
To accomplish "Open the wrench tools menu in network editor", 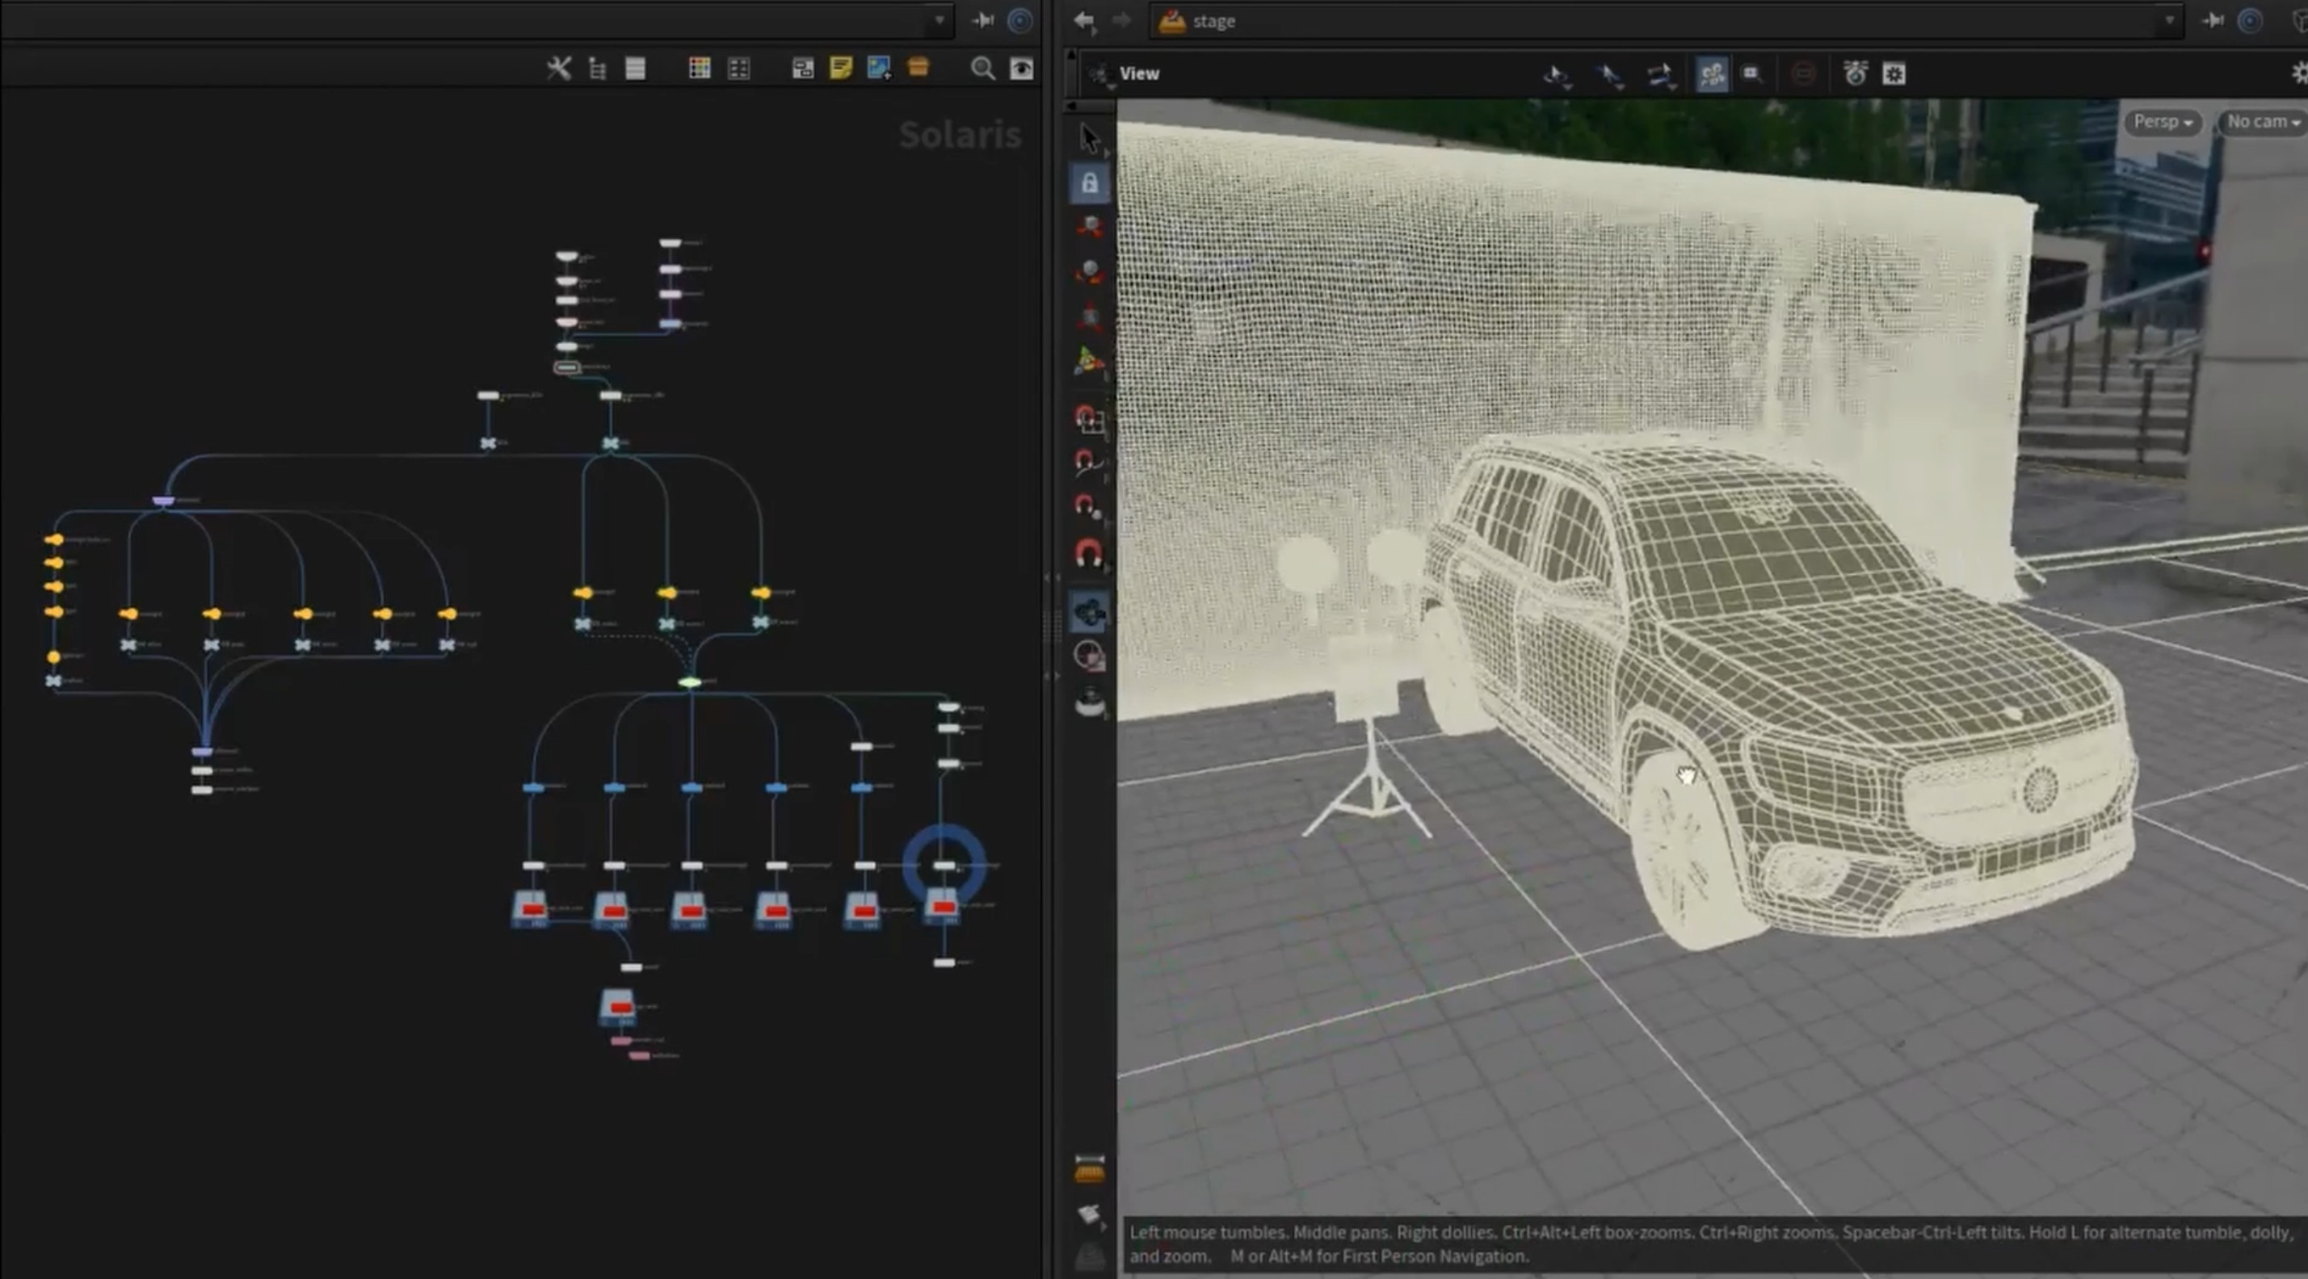I will (558, 69).
